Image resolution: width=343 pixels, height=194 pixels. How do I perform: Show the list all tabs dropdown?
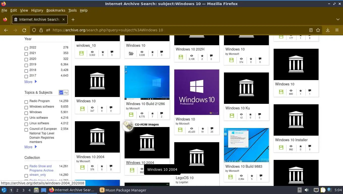pos(338,19)
